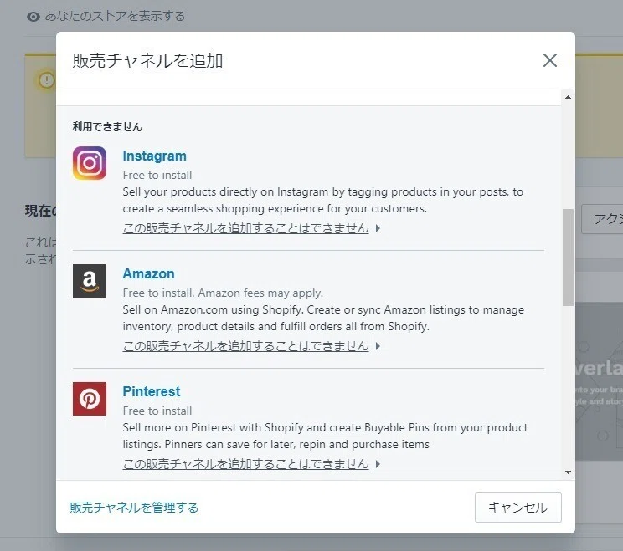Click Pinterest's 'Free to install' text
The image size is (623, 551).
tap(157, 411)
